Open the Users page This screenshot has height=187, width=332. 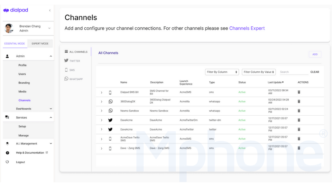tap(22, 74)
